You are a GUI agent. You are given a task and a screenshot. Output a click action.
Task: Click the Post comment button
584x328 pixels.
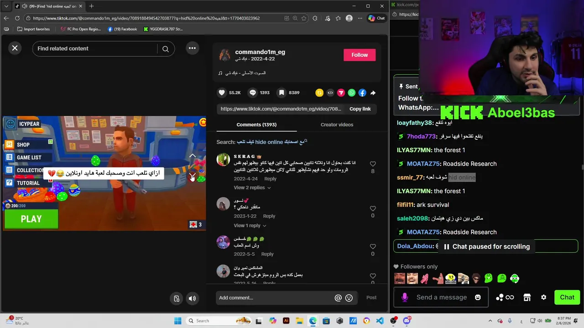(371, 297)
